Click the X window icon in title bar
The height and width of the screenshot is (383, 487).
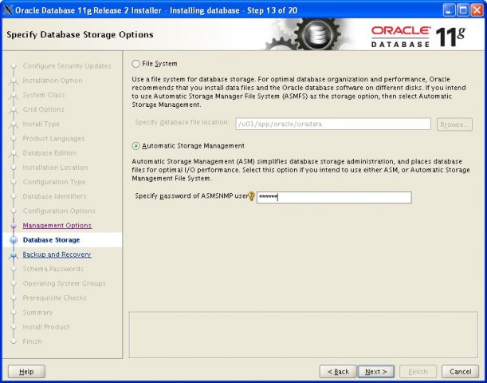[8, 10]
